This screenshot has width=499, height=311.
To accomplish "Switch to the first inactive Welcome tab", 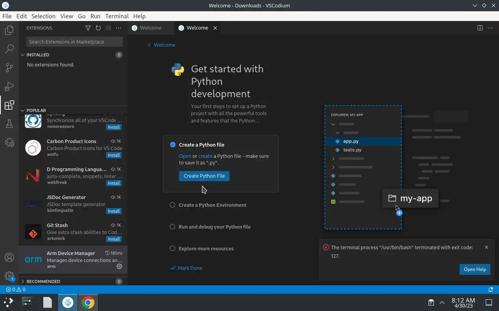I will [150, 28].
